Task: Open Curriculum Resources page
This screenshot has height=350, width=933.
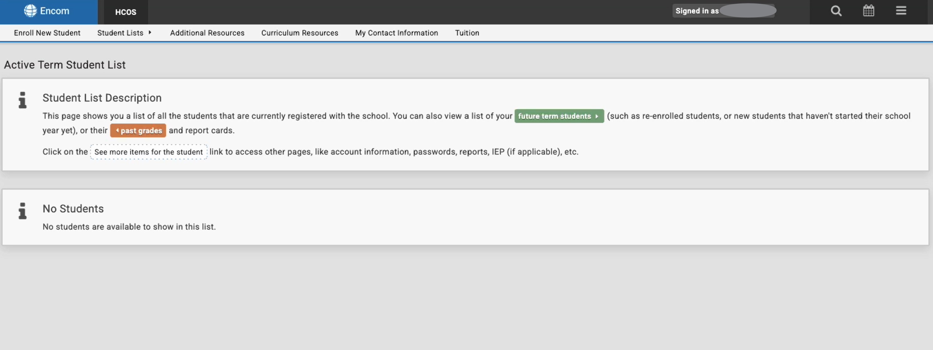Action: pos(300,33)
